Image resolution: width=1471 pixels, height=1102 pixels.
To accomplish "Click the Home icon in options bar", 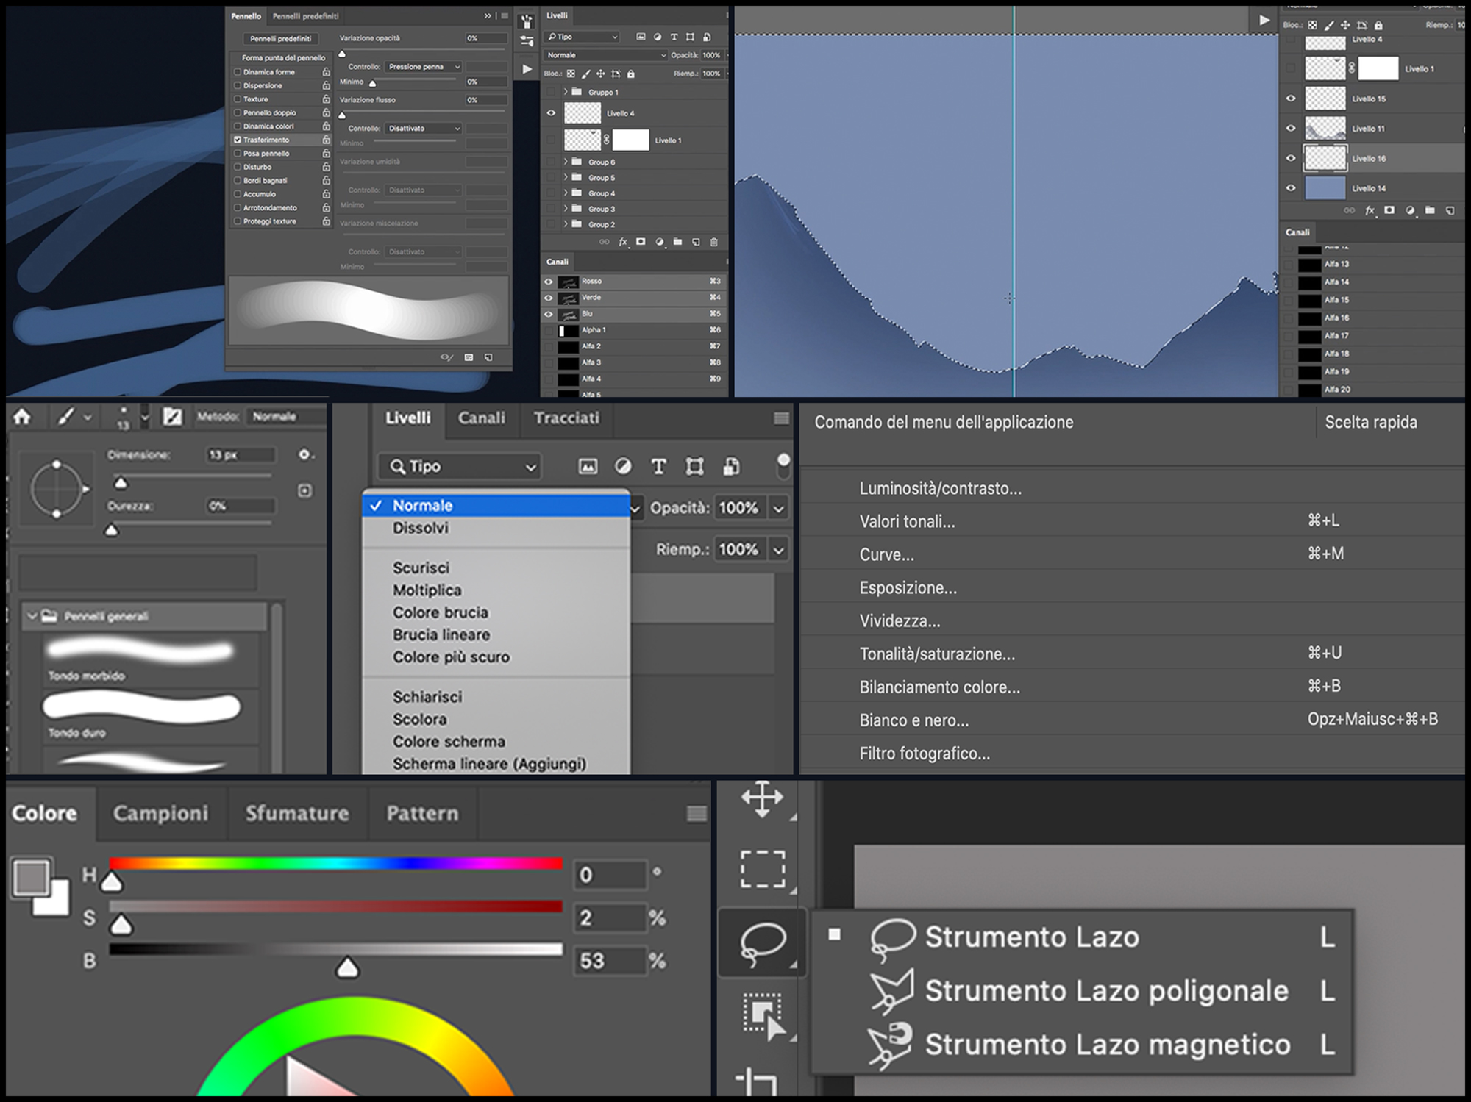I will pyautogui.click(x=22, y=417).
